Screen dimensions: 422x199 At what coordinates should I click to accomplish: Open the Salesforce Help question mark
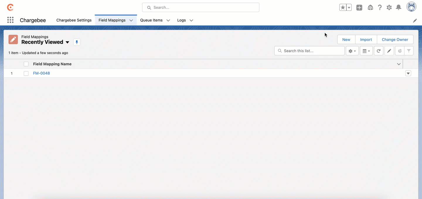click(380, 8)
